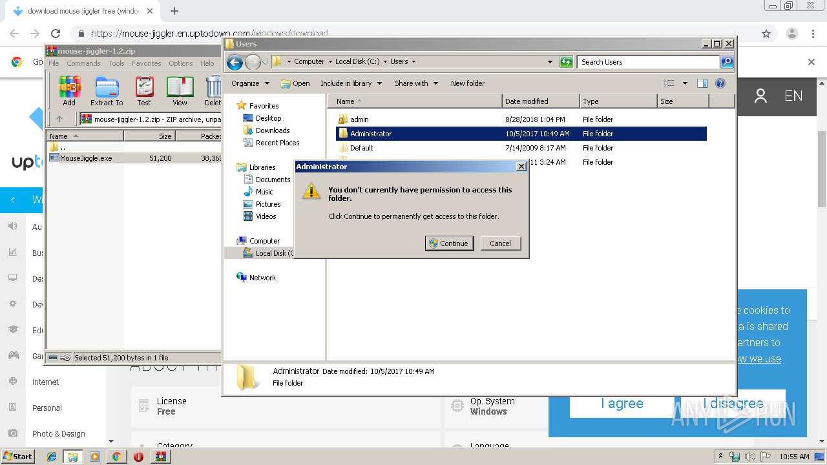Open the view options dropdown arrow
This screenshot has height=465, width=827.
pyautogui.click(x=685, y=83)
